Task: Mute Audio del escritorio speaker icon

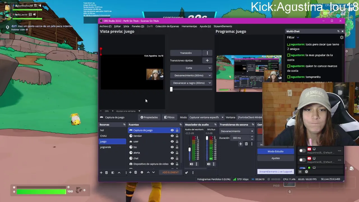Action: [191, 164]
